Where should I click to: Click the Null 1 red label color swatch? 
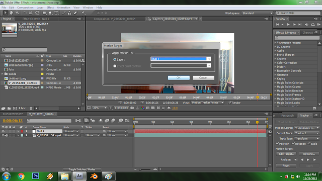click(22, 131)
